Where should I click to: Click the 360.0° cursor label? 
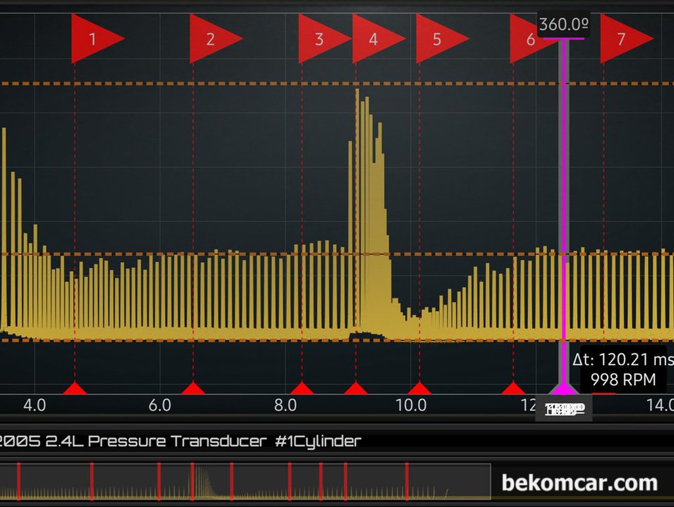(563, 24)
